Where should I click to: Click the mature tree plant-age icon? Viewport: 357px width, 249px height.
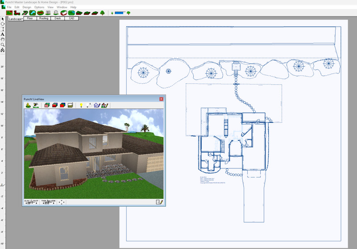(x=129, y=13)
